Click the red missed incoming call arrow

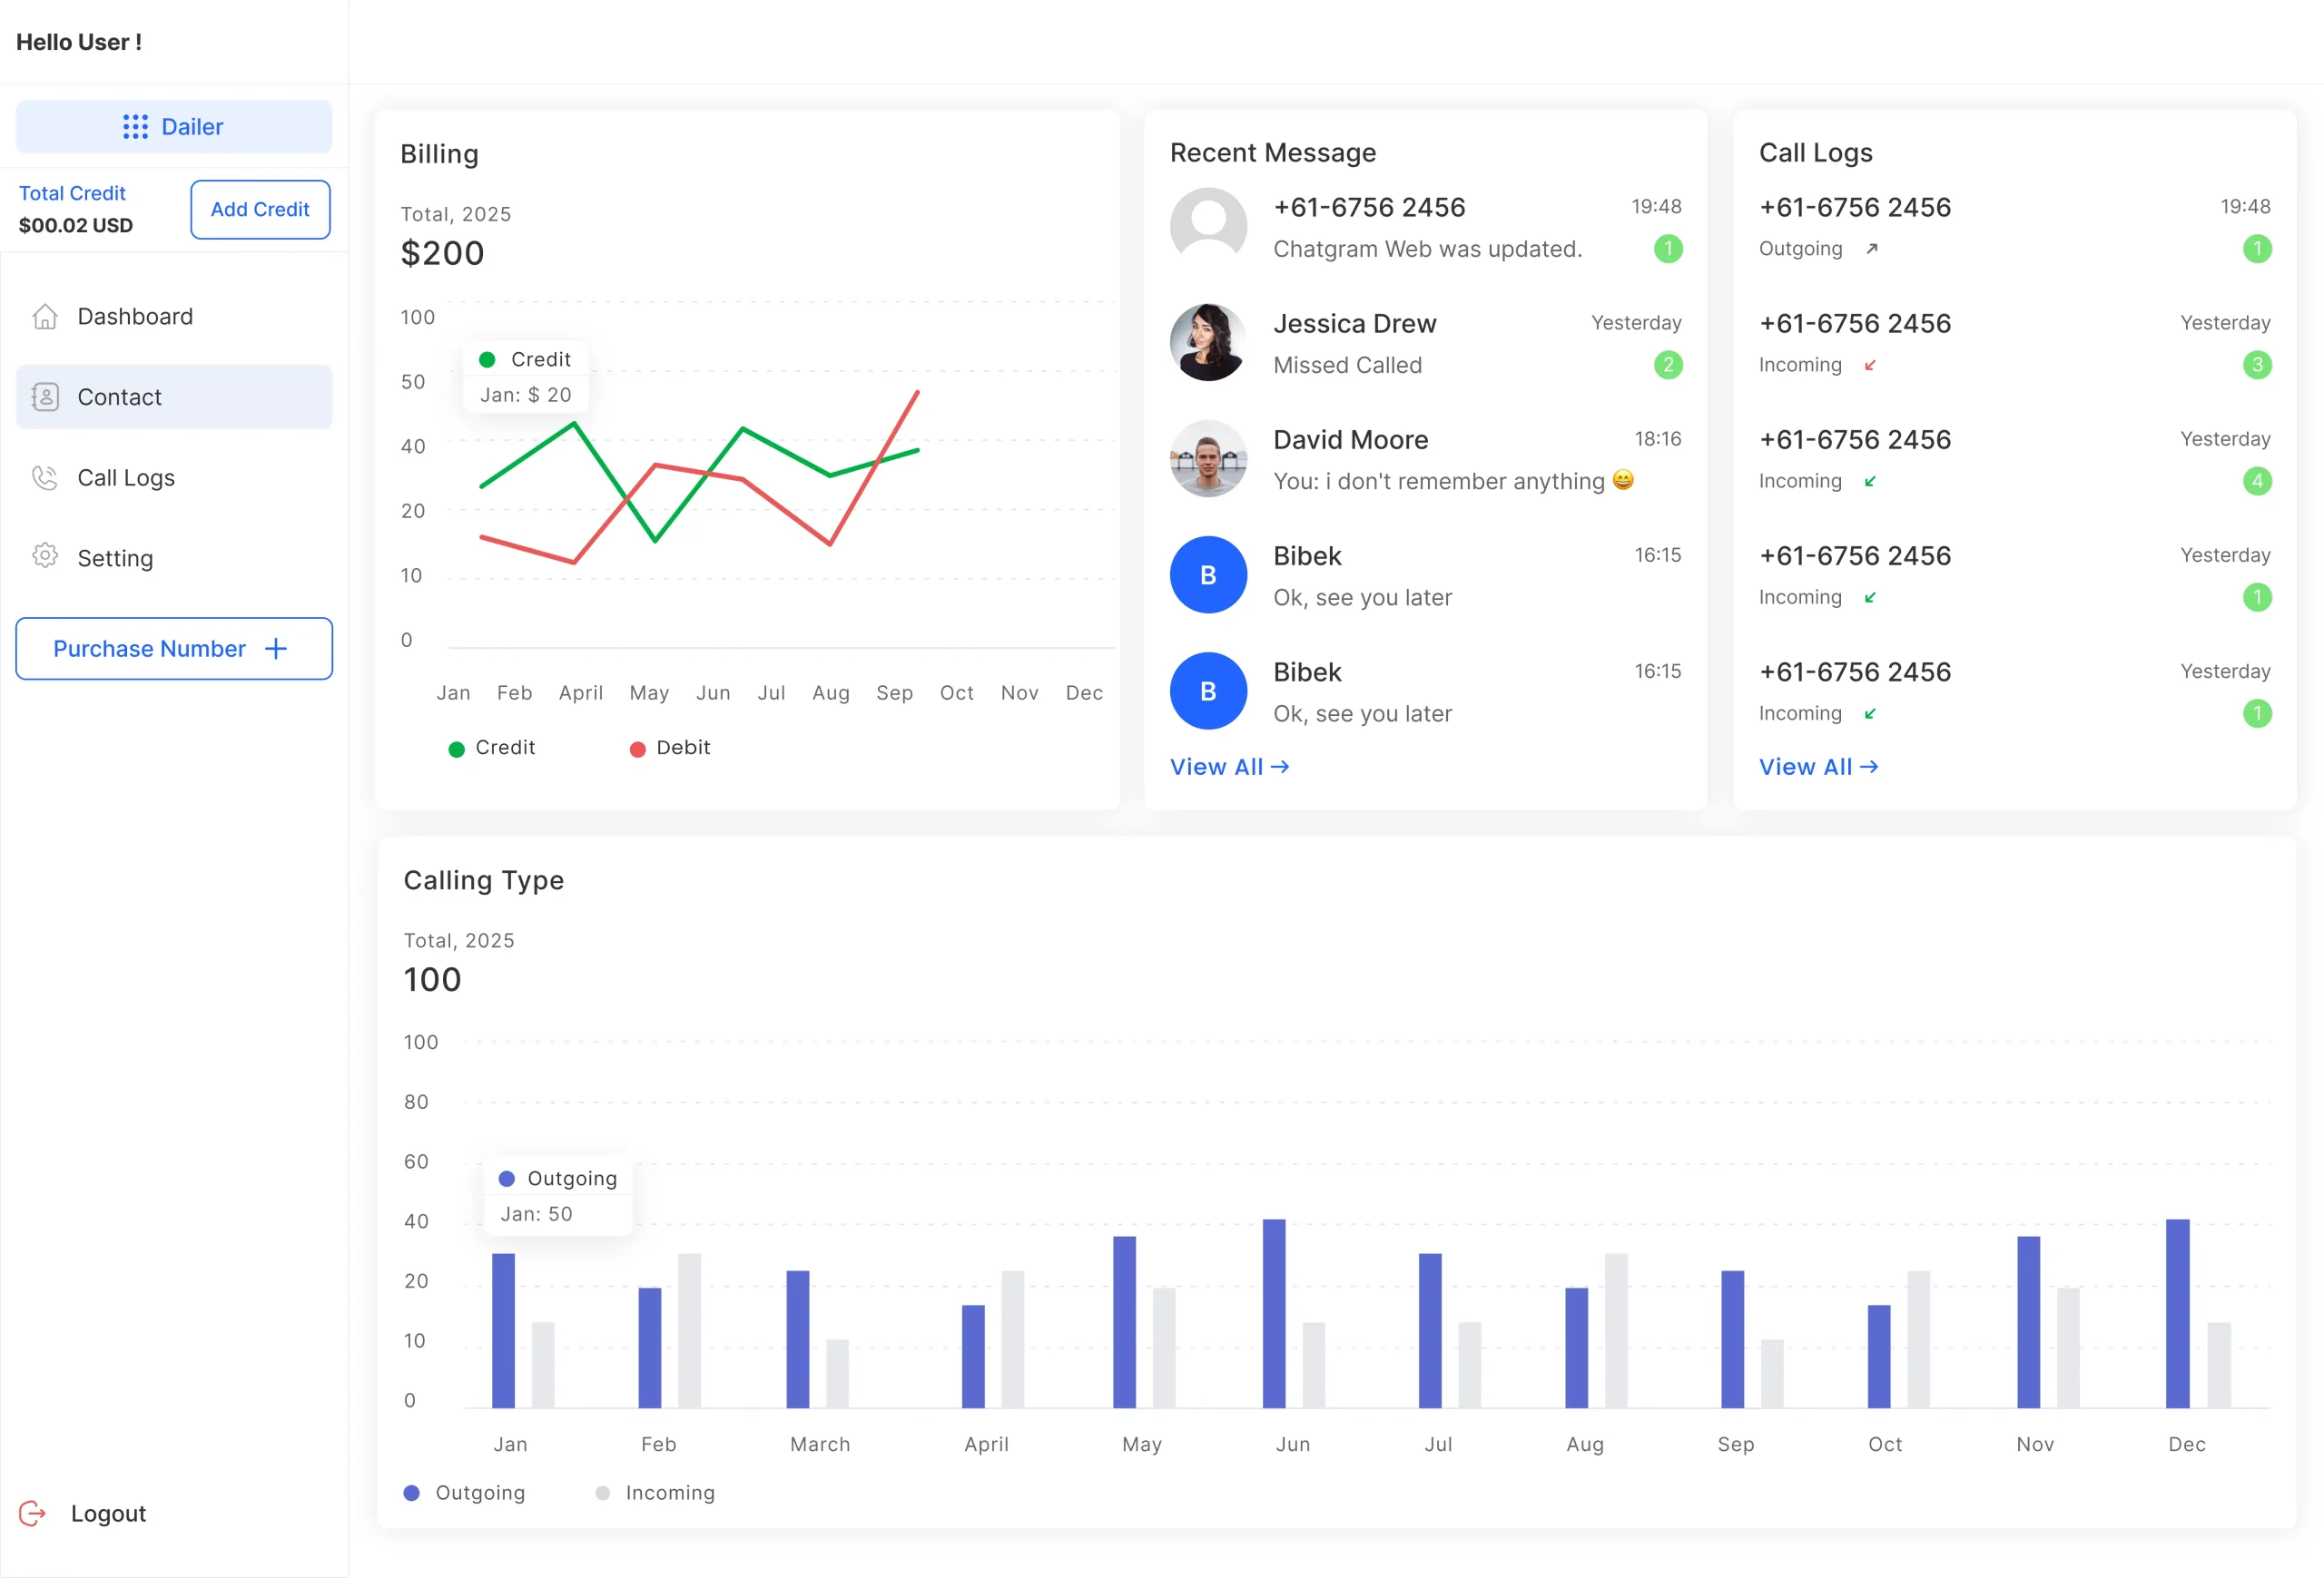(x=1870, y=366)
